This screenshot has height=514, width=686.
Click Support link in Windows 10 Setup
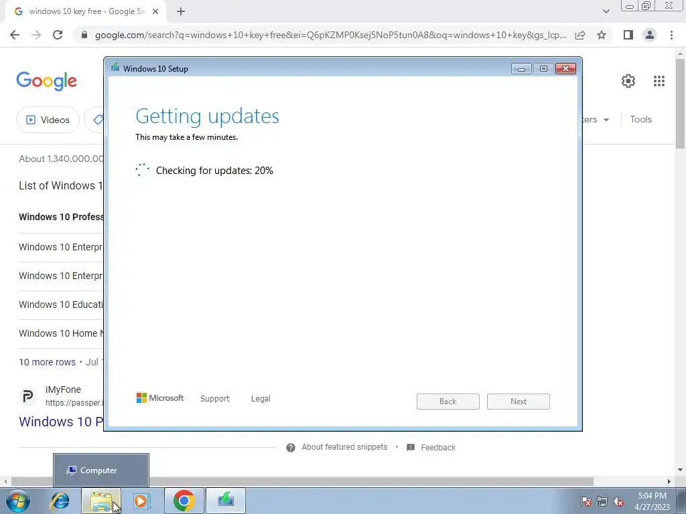point(215,399)
